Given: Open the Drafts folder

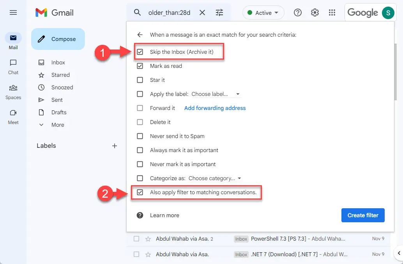Looking at the screenshot, I should (x=59, y=112).
